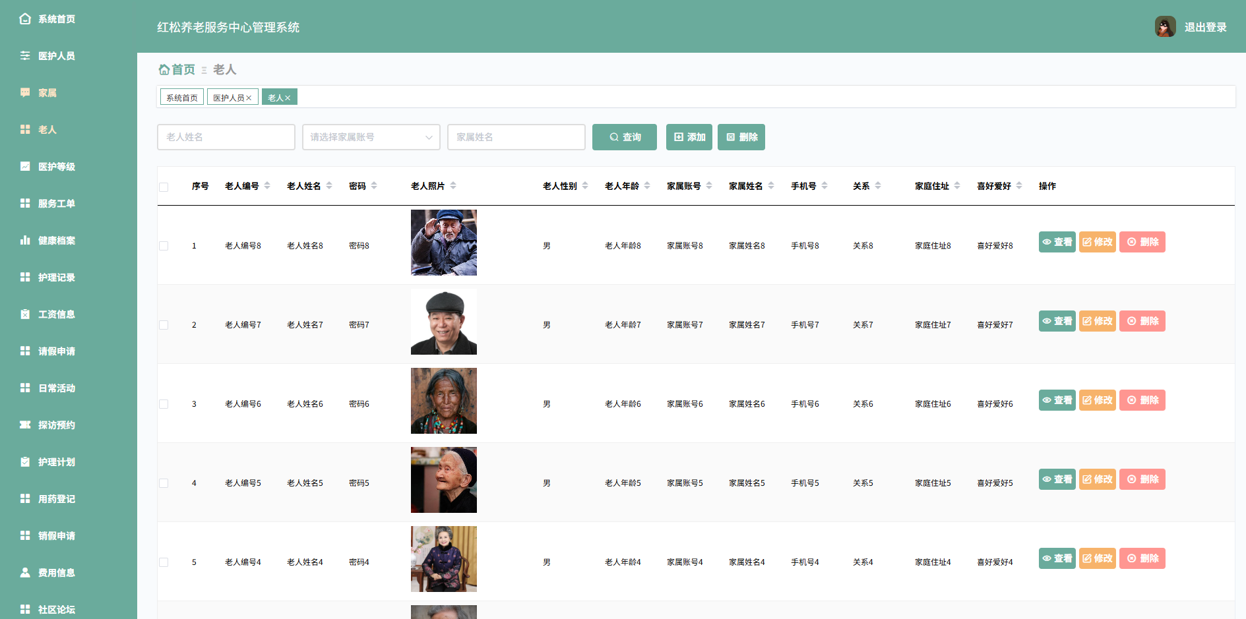Open the 请选择家属账号 dropdown

pos(371,137)
